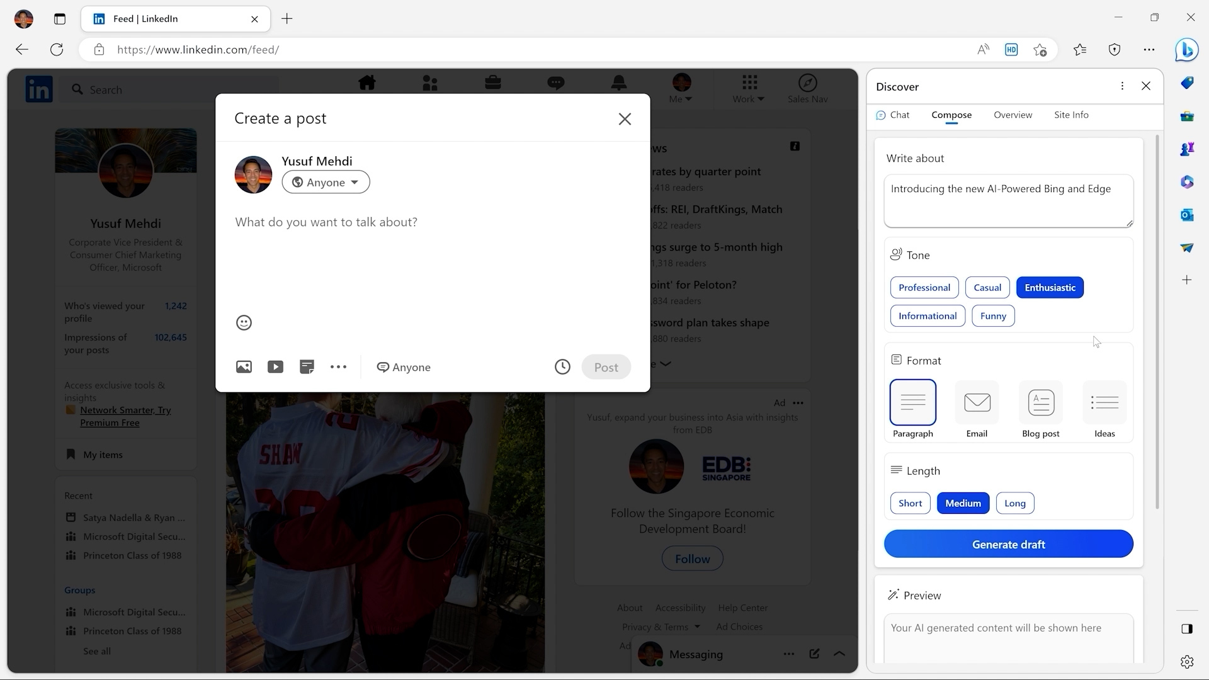1209x680 pixels.
Task: Click the image/photo attachment icon
Action: pos(243,366)
